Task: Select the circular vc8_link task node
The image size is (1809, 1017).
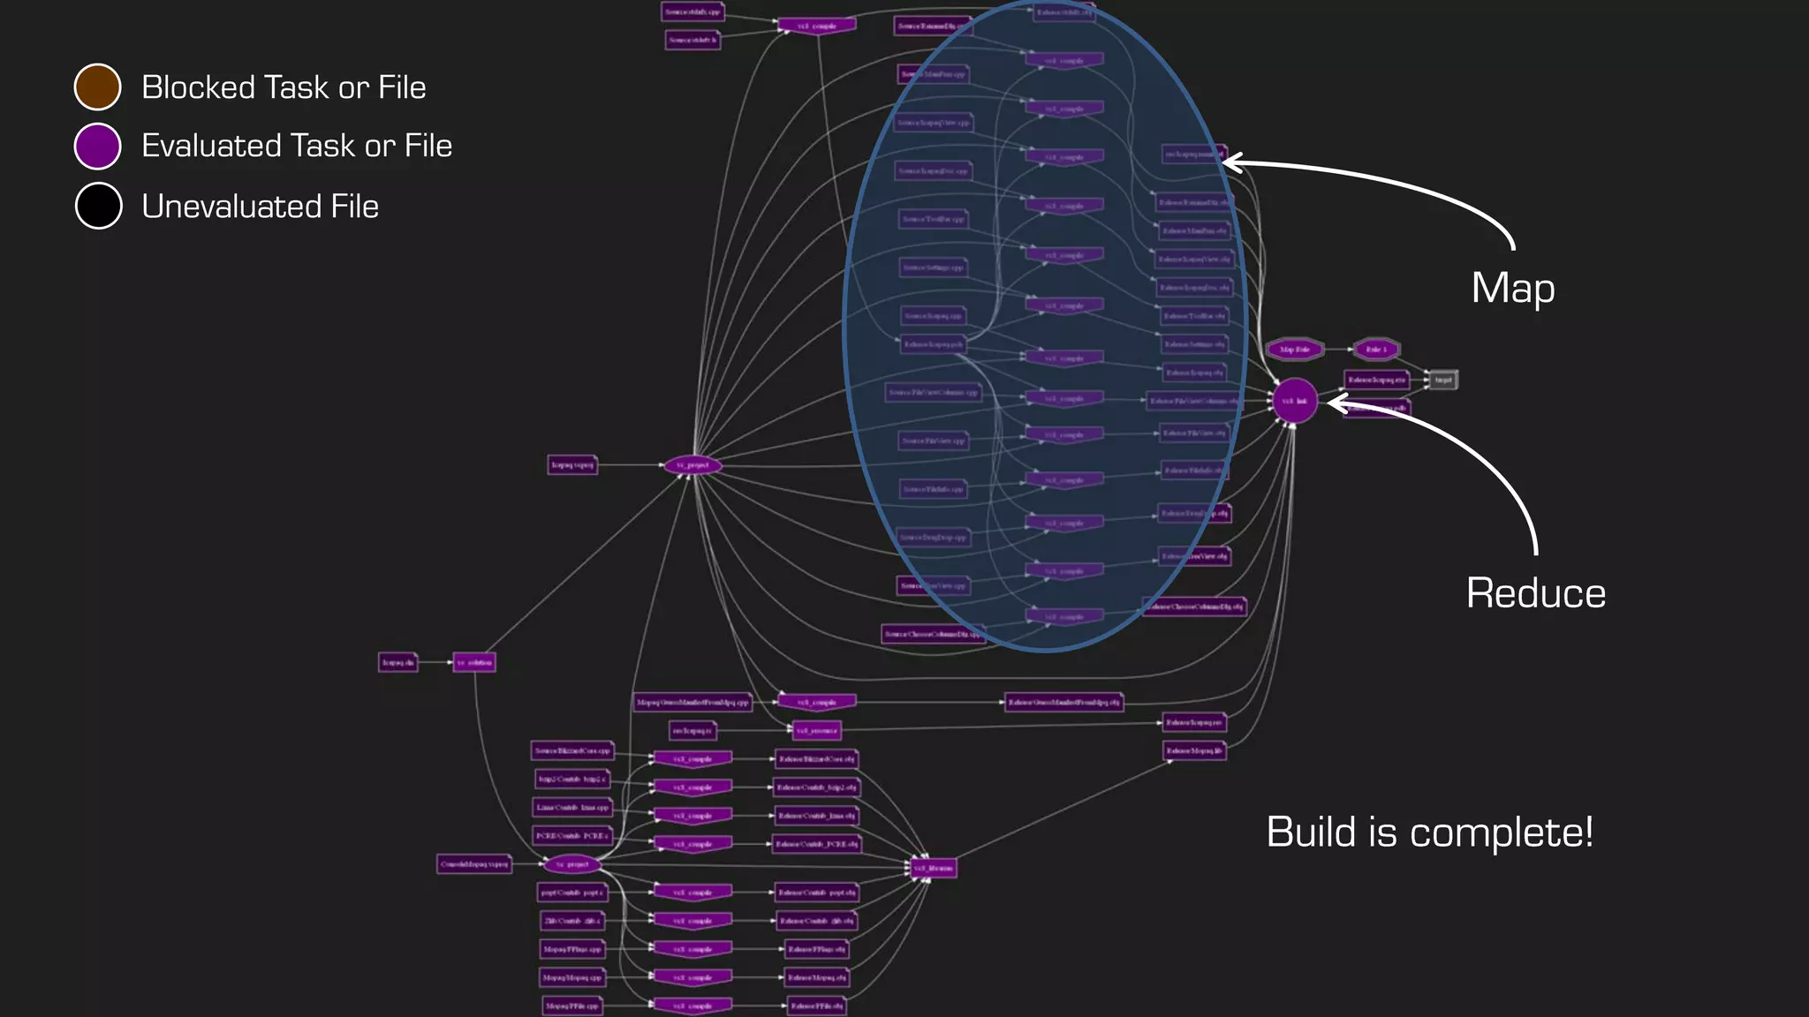Action: (1295, 401)
